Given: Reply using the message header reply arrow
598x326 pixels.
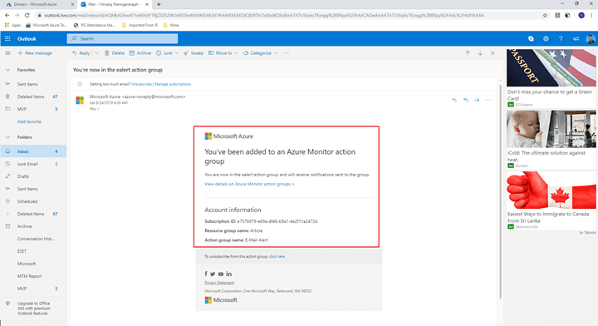Looking at the screenshot, I should click(454, 100).
